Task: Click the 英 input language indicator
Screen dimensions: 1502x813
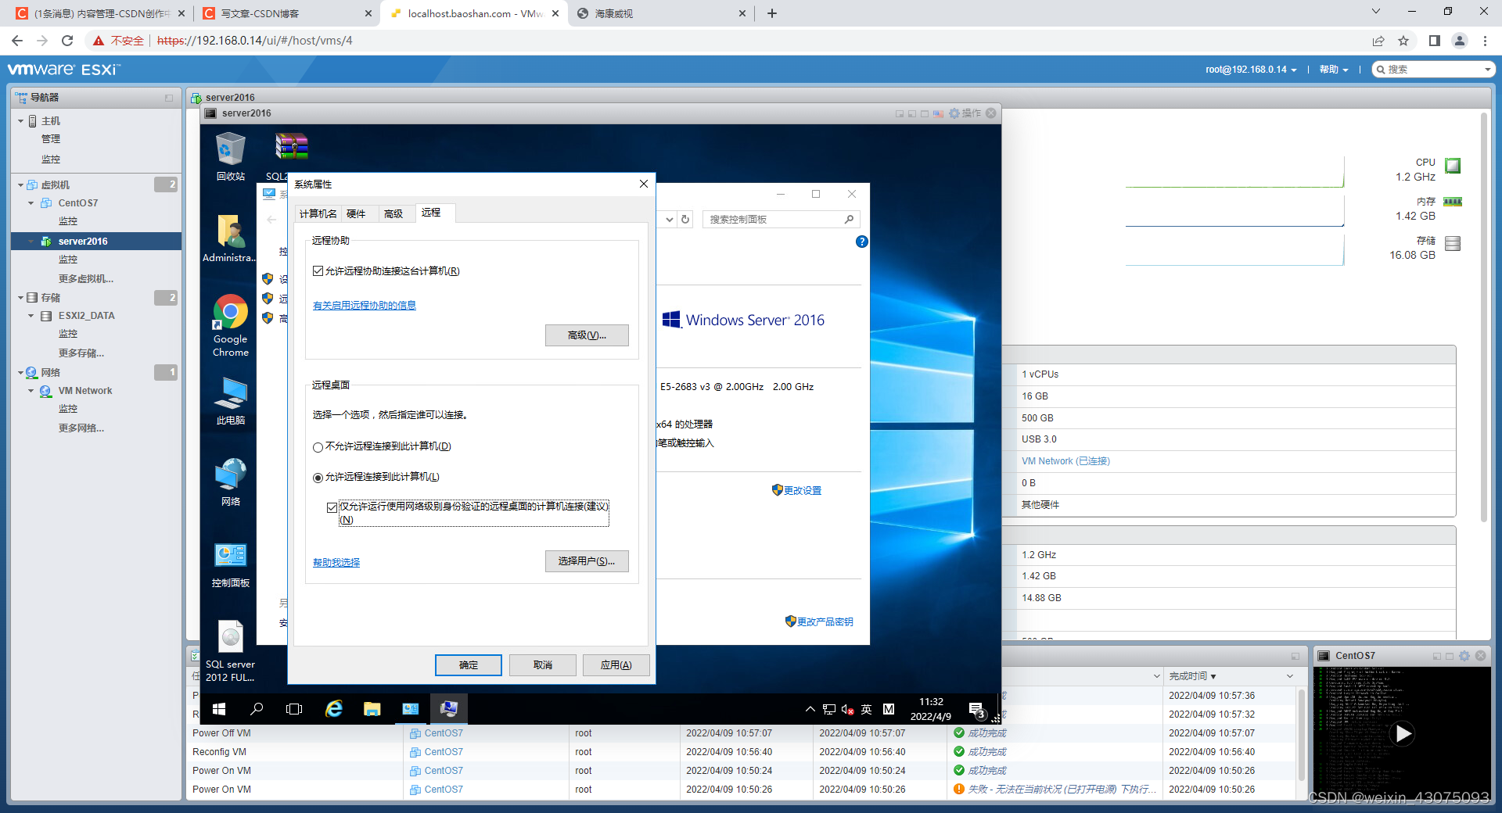Action: [866, 709]
